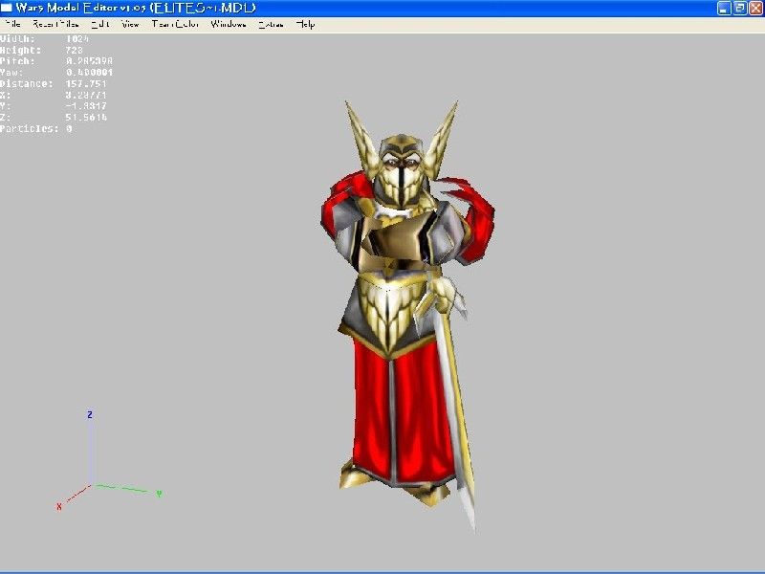Click the red X axis label
This screenshot has width=765, height=574.
point(59,507)
